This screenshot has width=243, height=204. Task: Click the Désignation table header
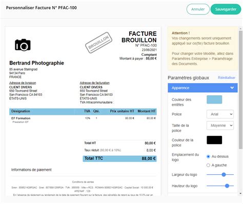click(21, 111)
